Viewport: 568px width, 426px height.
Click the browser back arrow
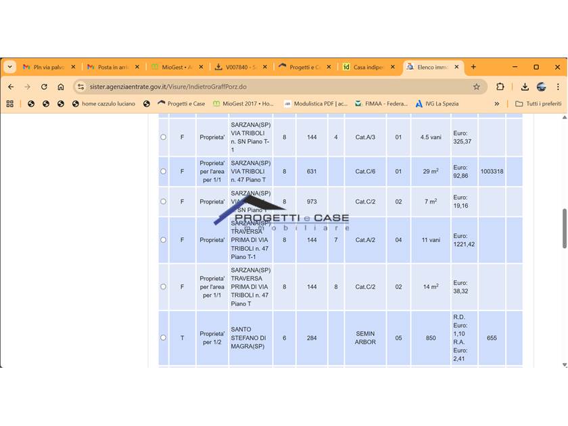pyautogui.click(x=11, y=87)
